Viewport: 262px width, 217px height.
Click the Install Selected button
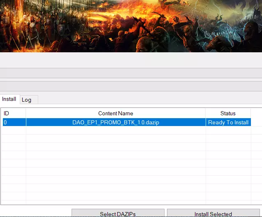tap(213, 213)
